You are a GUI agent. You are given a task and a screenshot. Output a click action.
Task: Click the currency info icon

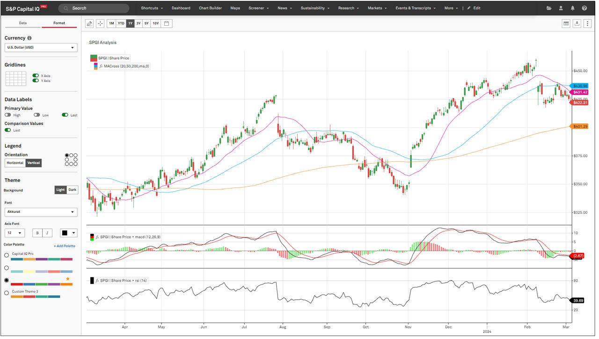click(x=29, y=38)
